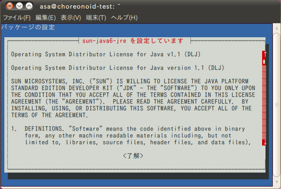Maximize the terminal window
Image resolution: width=281 pixels, height=189 pixels.
click(x=29, y=6)
